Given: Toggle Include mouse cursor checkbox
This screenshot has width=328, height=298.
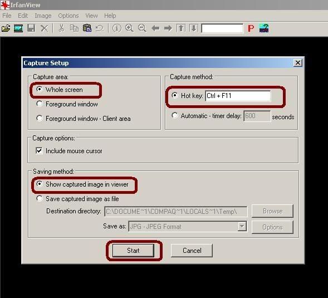Looking at the screenshot, I should 39,151.
